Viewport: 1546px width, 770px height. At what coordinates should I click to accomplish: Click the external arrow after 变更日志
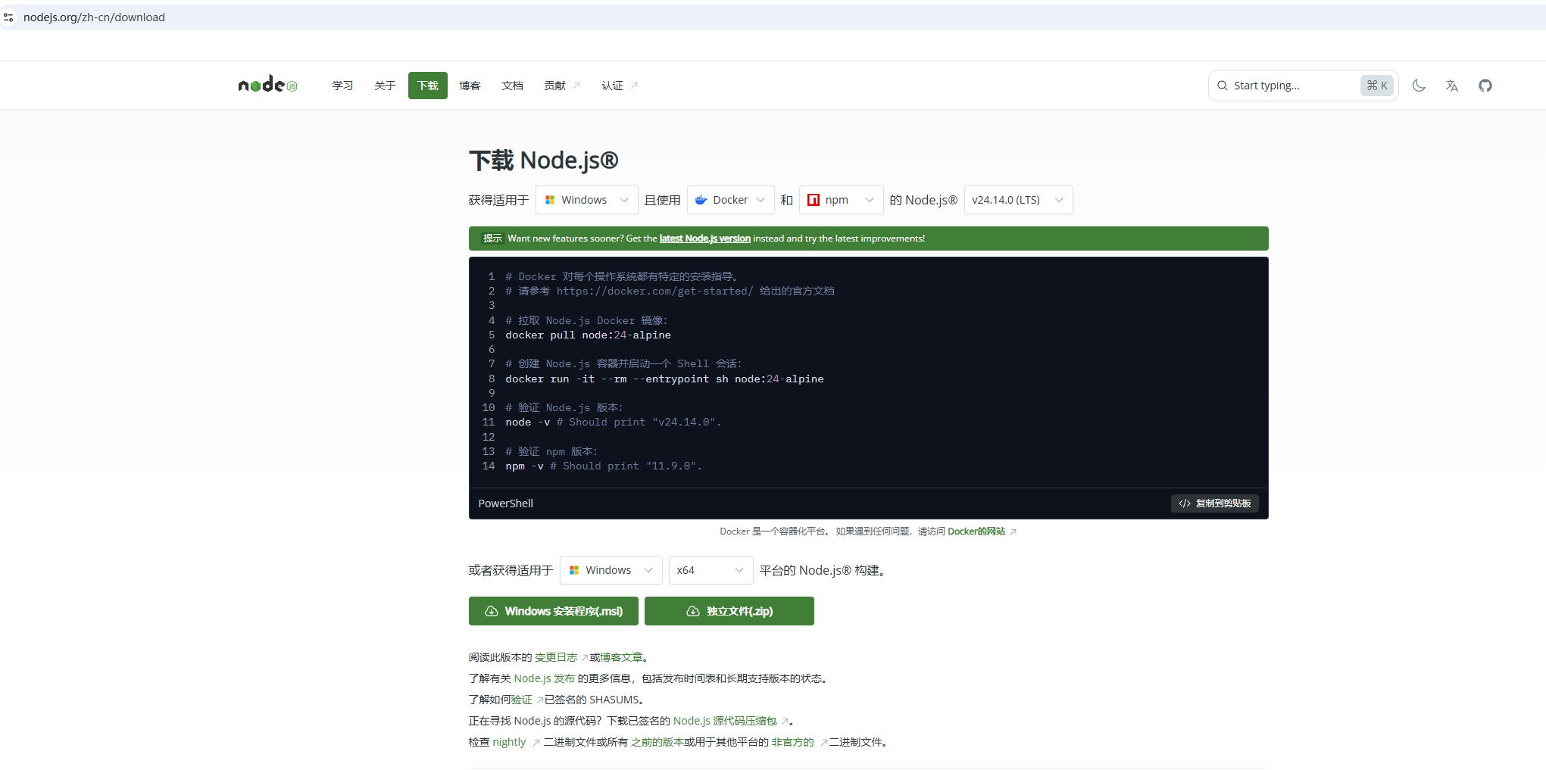pos(584,658)
